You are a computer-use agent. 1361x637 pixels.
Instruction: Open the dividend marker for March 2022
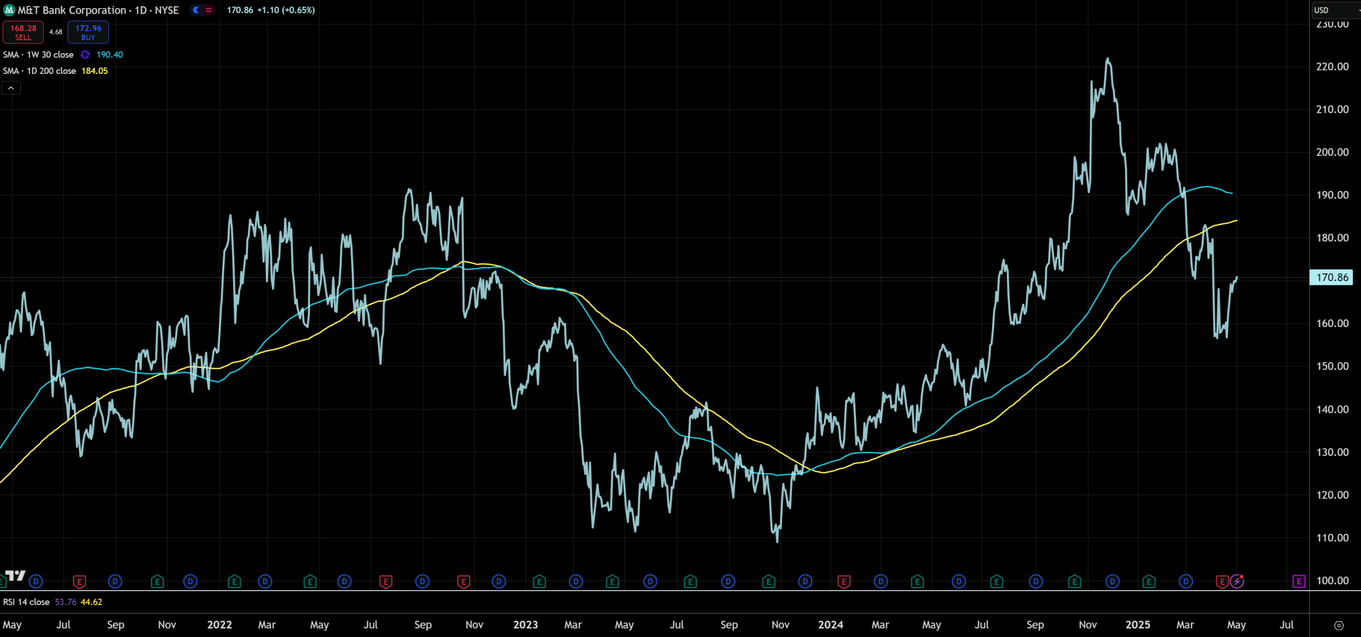pos(265,582)
